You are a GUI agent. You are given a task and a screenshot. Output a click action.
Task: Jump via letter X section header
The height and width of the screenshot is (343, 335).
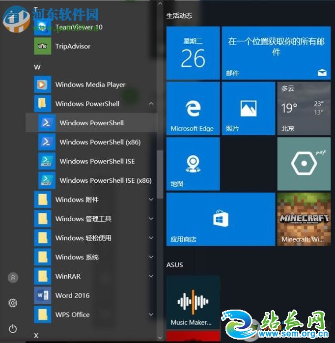point(36,335)
